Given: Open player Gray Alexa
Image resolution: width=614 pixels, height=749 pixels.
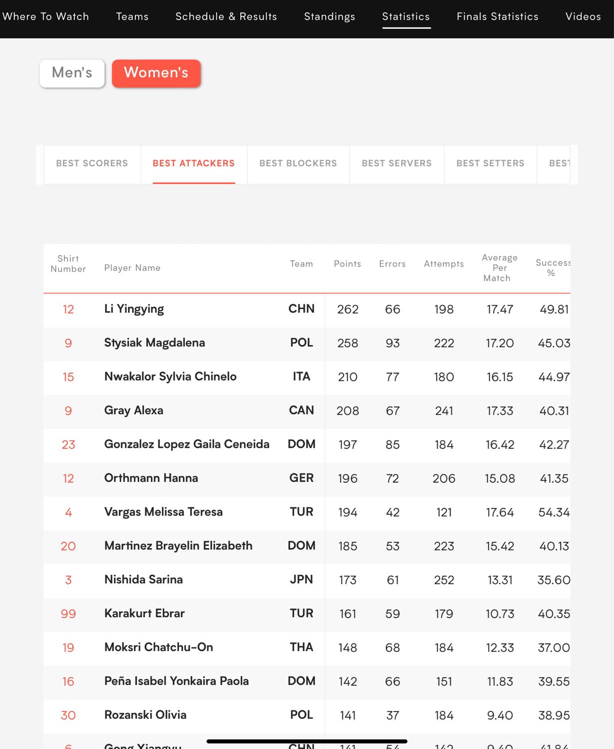Looking at the screenshot, I should pos(134,410).
